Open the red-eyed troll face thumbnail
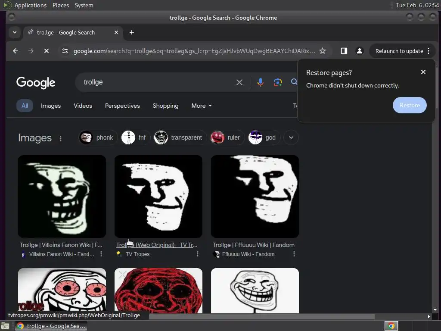Viewport: 441px width, 331px height. coord(62,290)
